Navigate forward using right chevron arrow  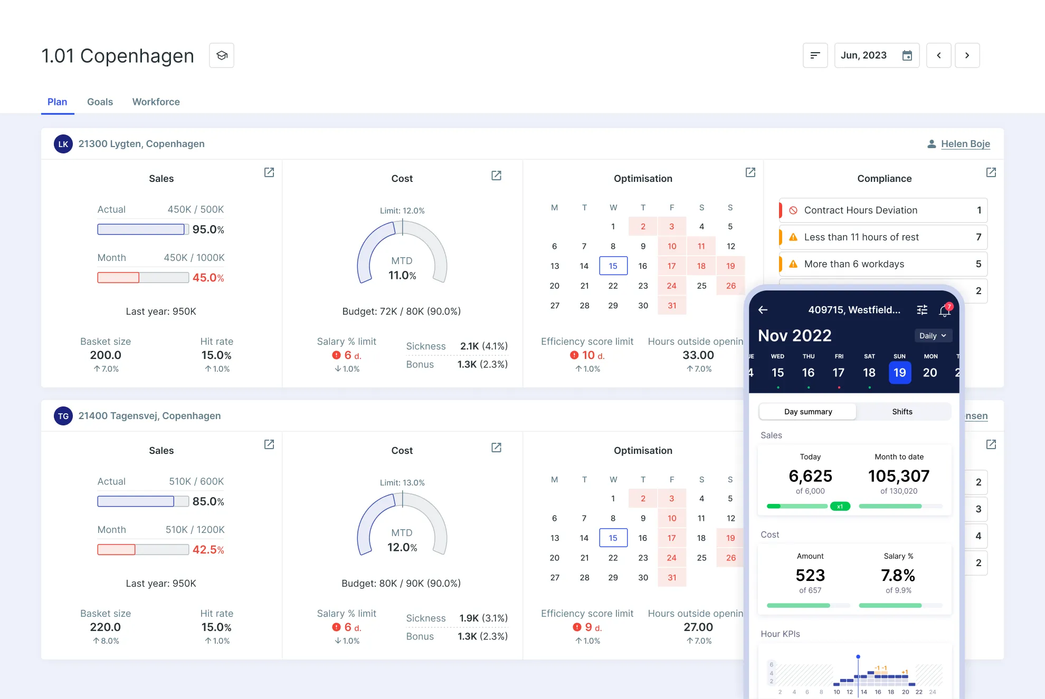point(966,55)
